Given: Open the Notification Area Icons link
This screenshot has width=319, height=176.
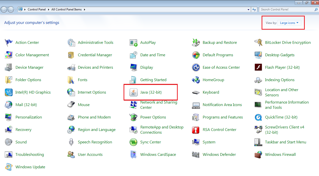Looking at the screenshot, I should [222, 105].
